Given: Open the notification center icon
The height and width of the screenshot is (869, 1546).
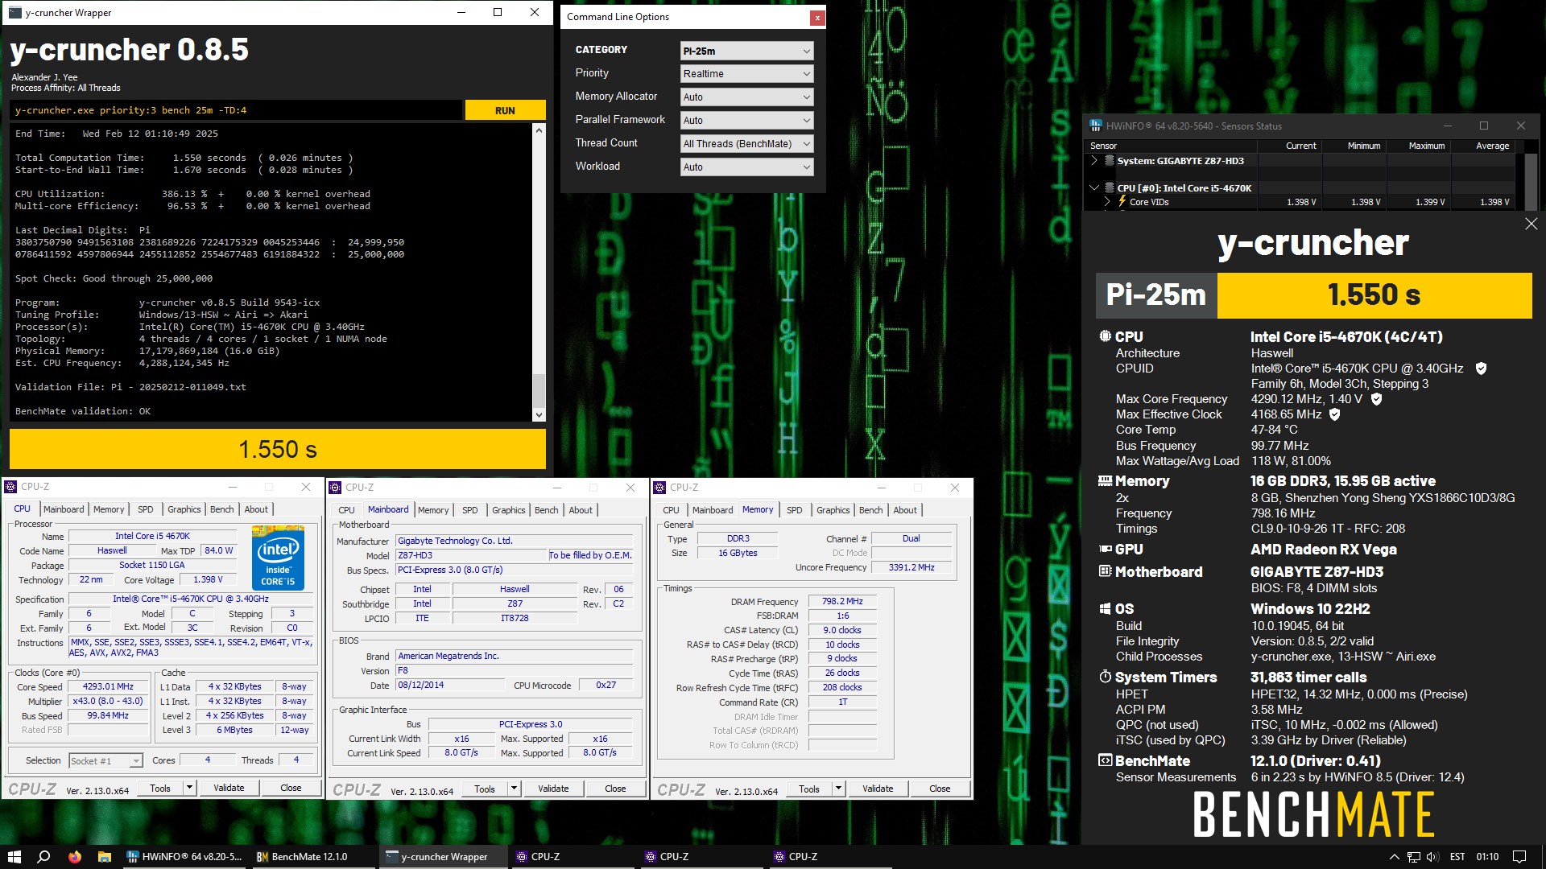Looking at the screenshot, I should tap(1519, 857).
